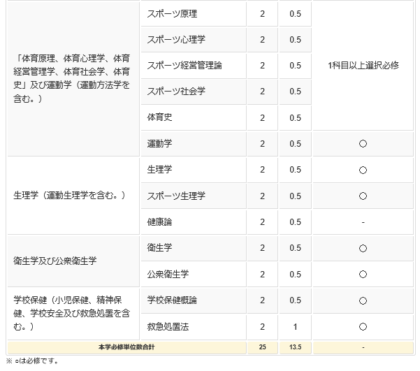Select the 体育史 subject cell

pyautogui.click(x=194, y=117)
